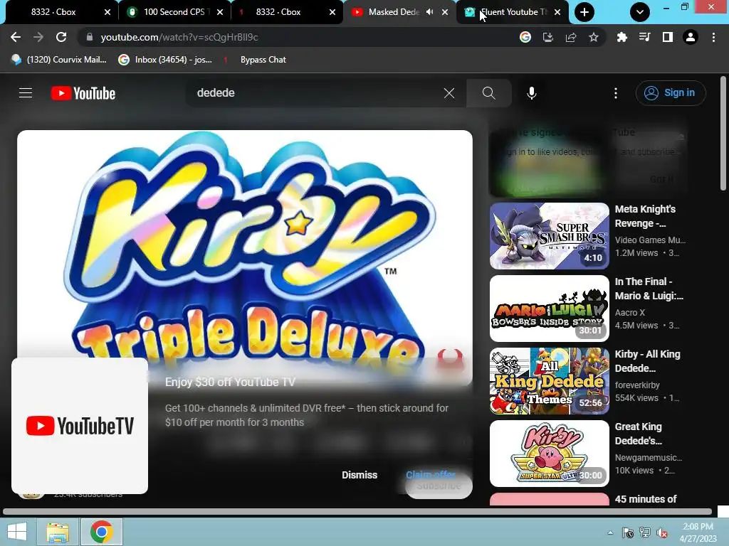Open the YouTubeTV promo logo card
The height and width of the screenshot is (546, 729).
tap(80, 425)
